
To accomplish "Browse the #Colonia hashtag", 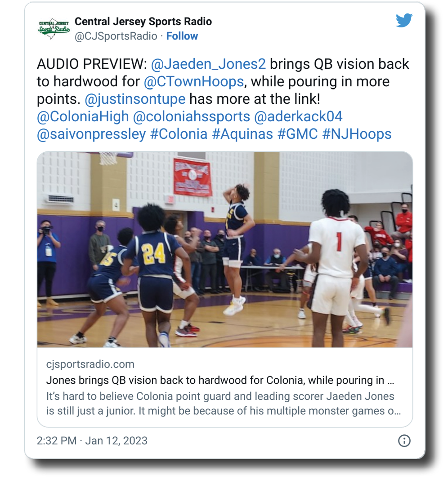I will (x=179, y=134).
